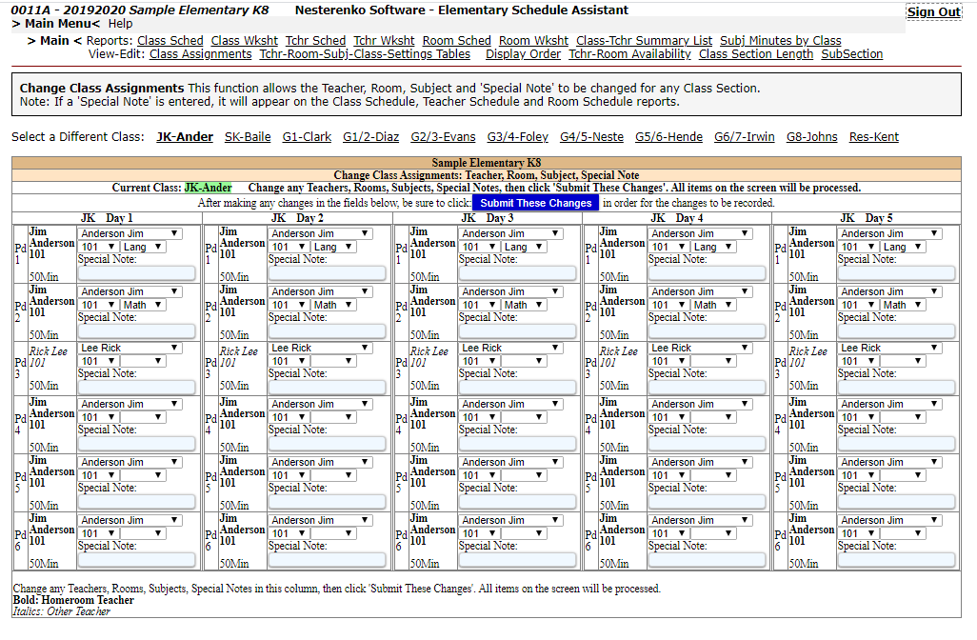Open Day 5 Period 1 room 101 dropdown

[x=858, y=247]
